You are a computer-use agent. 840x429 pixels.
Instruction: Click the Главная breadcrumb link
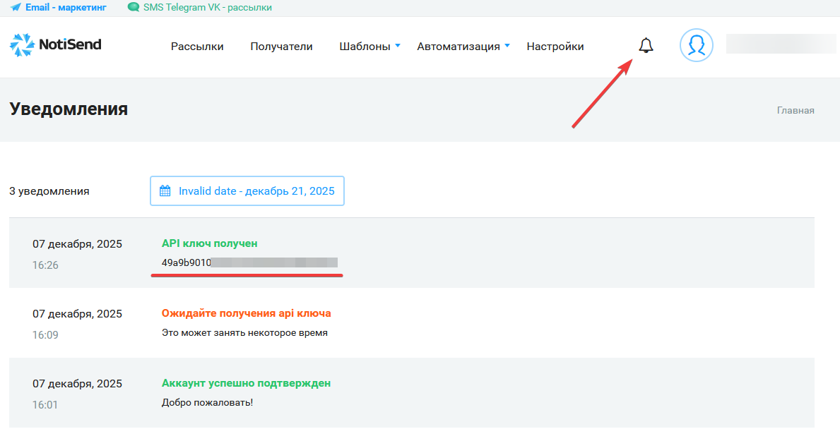tap(795, 111)
